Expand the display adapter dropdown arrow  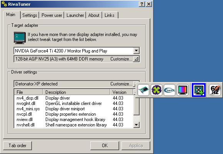[136, 51]
